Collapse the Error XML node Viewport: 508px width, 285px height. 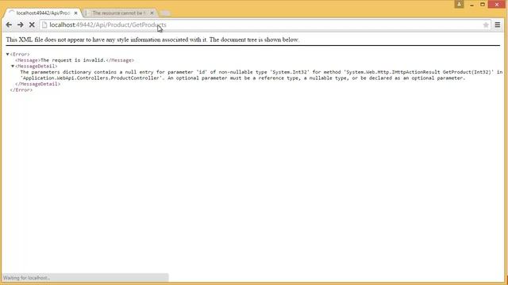7,55
